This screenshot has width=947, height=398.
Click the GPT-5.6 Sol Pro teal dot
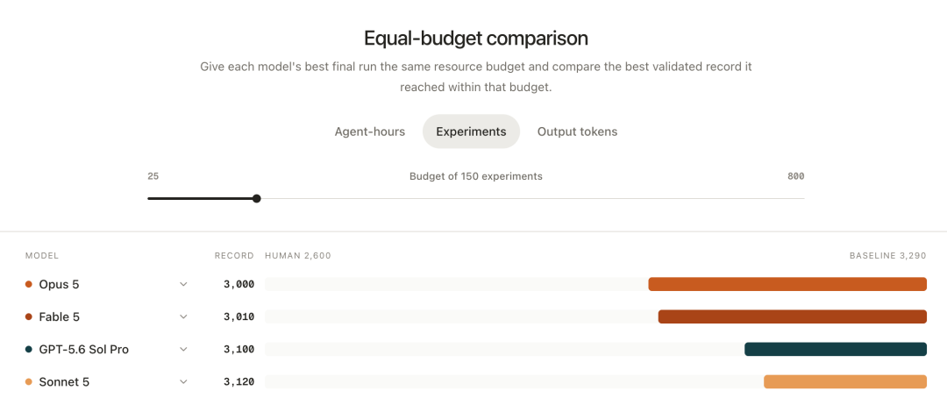point(28,350)
